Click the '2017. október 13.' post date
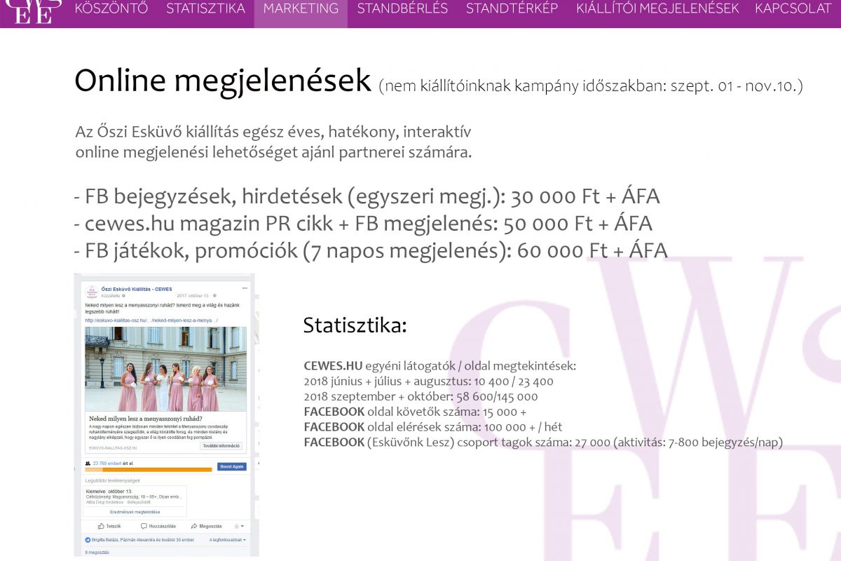This screenshot has width=841, height=561. (x=193, y=296)
